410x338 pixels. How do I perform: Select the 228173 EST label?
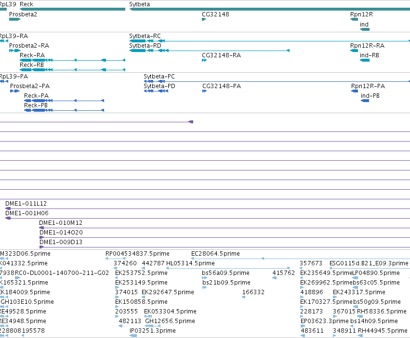(x=311, y=312)
